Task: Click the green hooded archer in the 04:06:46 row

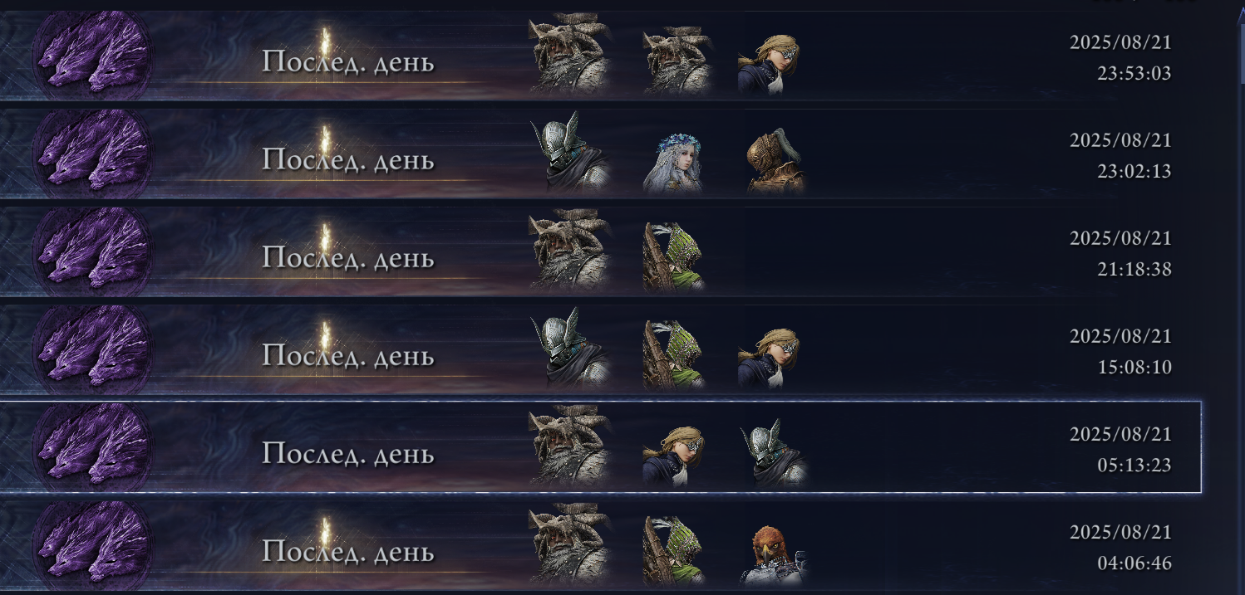Action: coord(673,551)
